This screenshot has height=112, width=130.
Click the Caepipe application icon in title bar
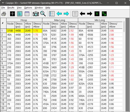tap(3, 3)
